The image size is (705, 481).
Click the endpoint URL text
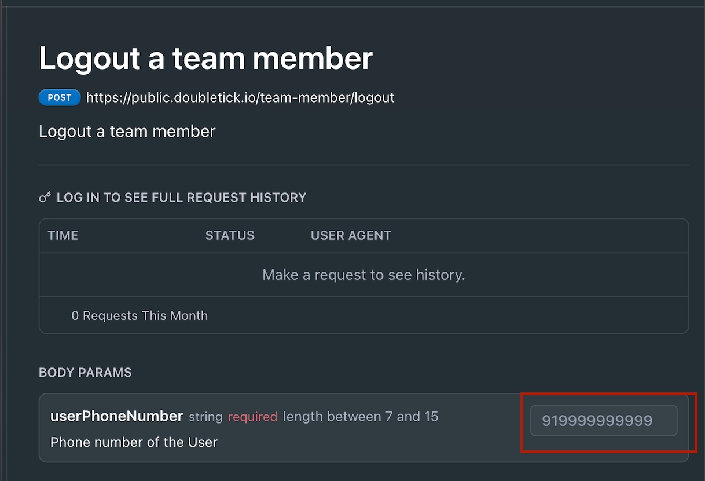(x=240, y=97)
